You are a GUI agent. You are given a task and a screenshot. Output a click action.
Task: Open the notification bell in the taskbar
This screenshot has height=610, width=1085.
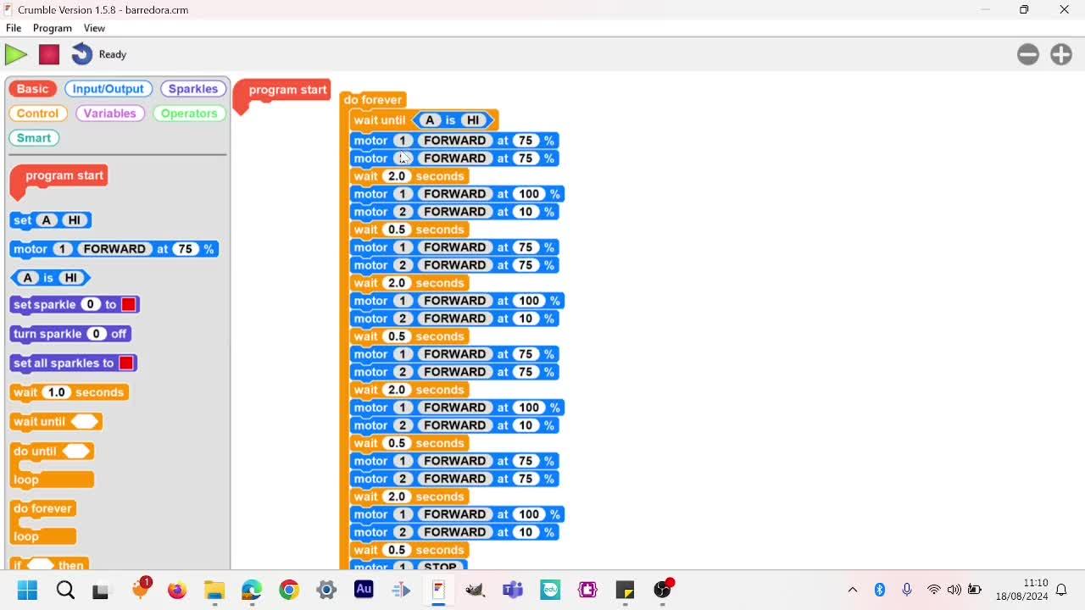(1061, 590)
